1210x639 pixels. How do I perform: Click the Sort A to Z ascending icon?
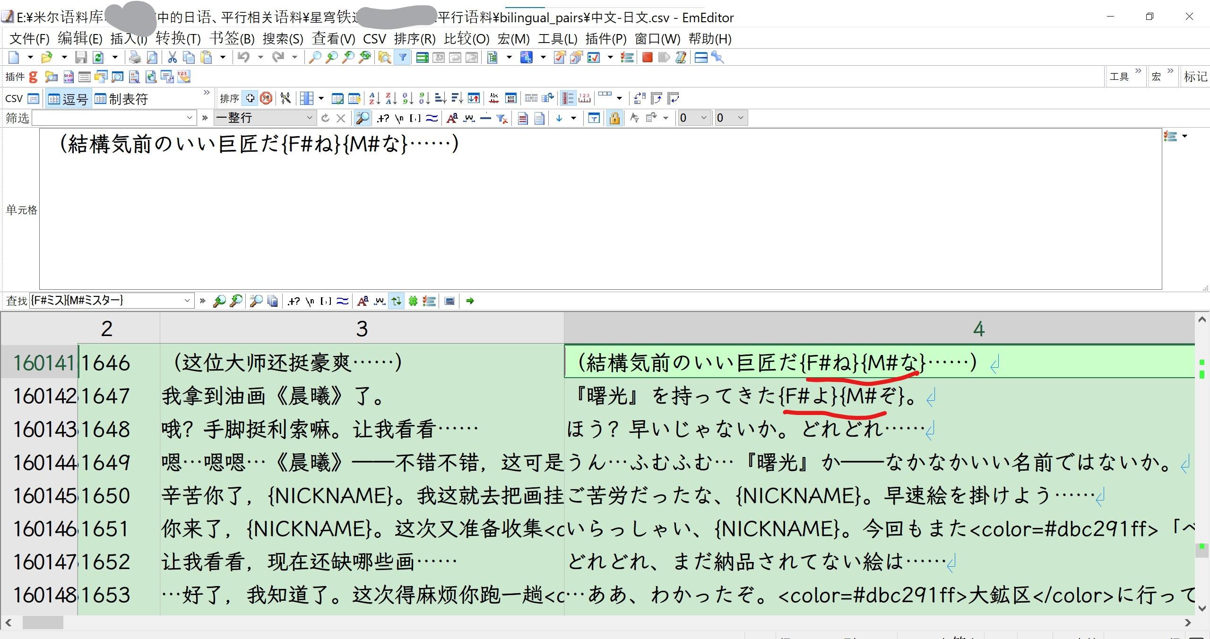click(x=374, y=98)
